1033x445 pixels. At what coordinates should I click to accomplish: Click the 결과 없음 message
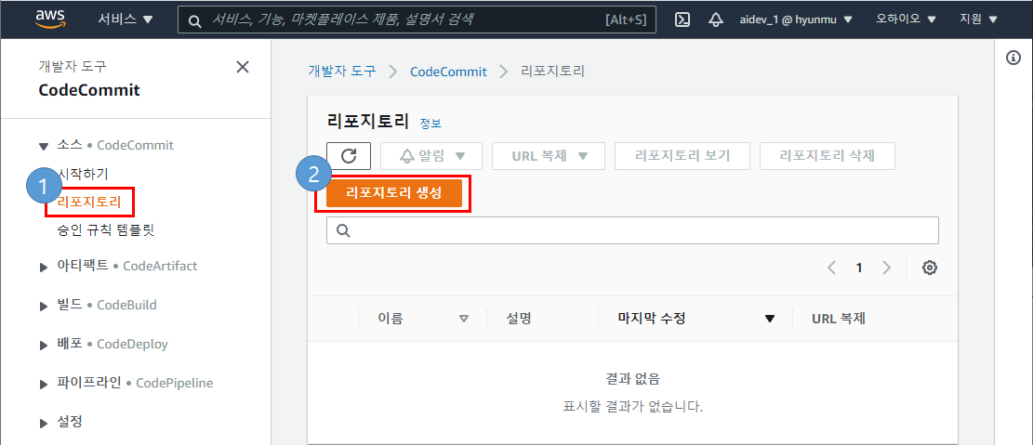click(632, 378)
